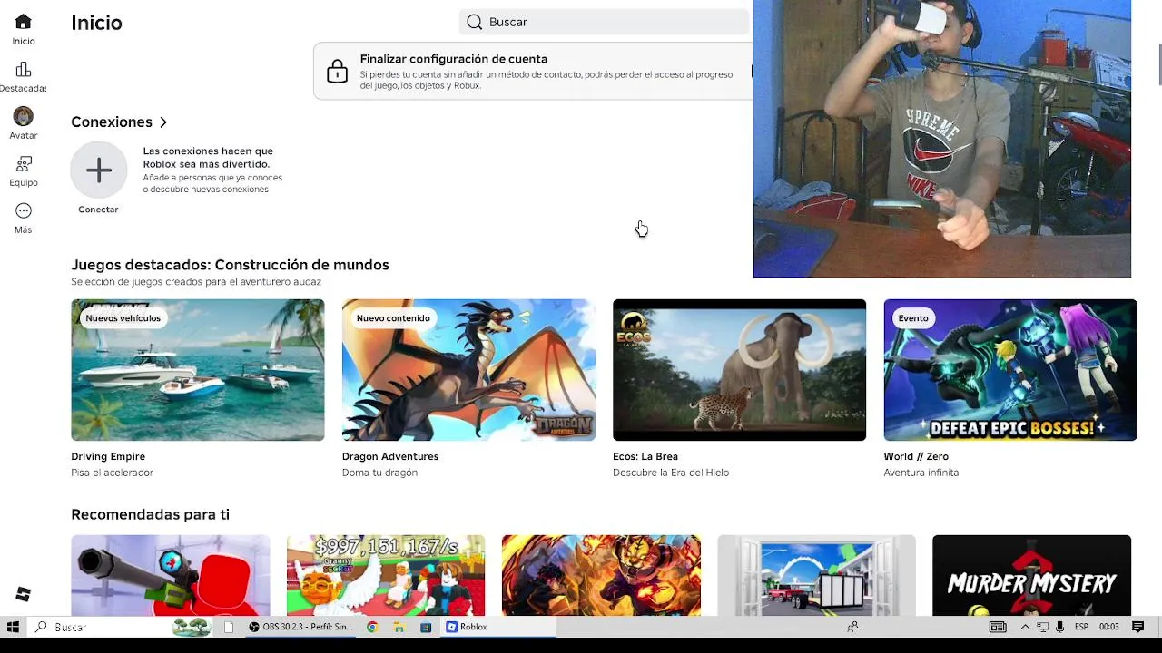This screenshot has width=1162, height=653.
Task: Open the Conexiones heading link
Action: [x=112, y=122]
